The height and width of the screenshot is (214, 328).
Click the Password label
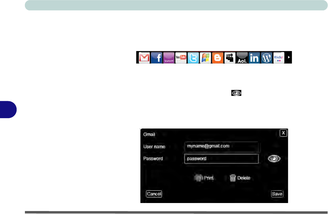coord(153,158)
